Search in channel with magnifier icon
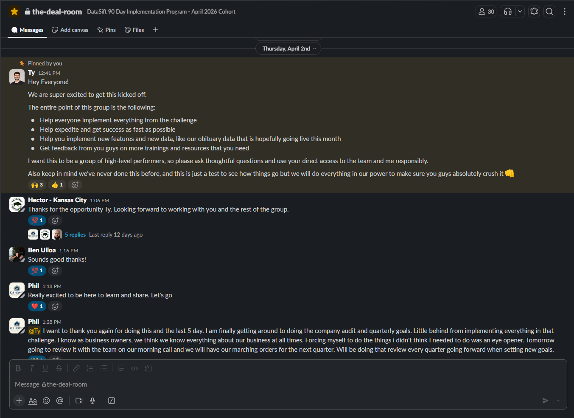Image resolution: width=574 pixels, height=418 pixels. [x=549, y=11]
